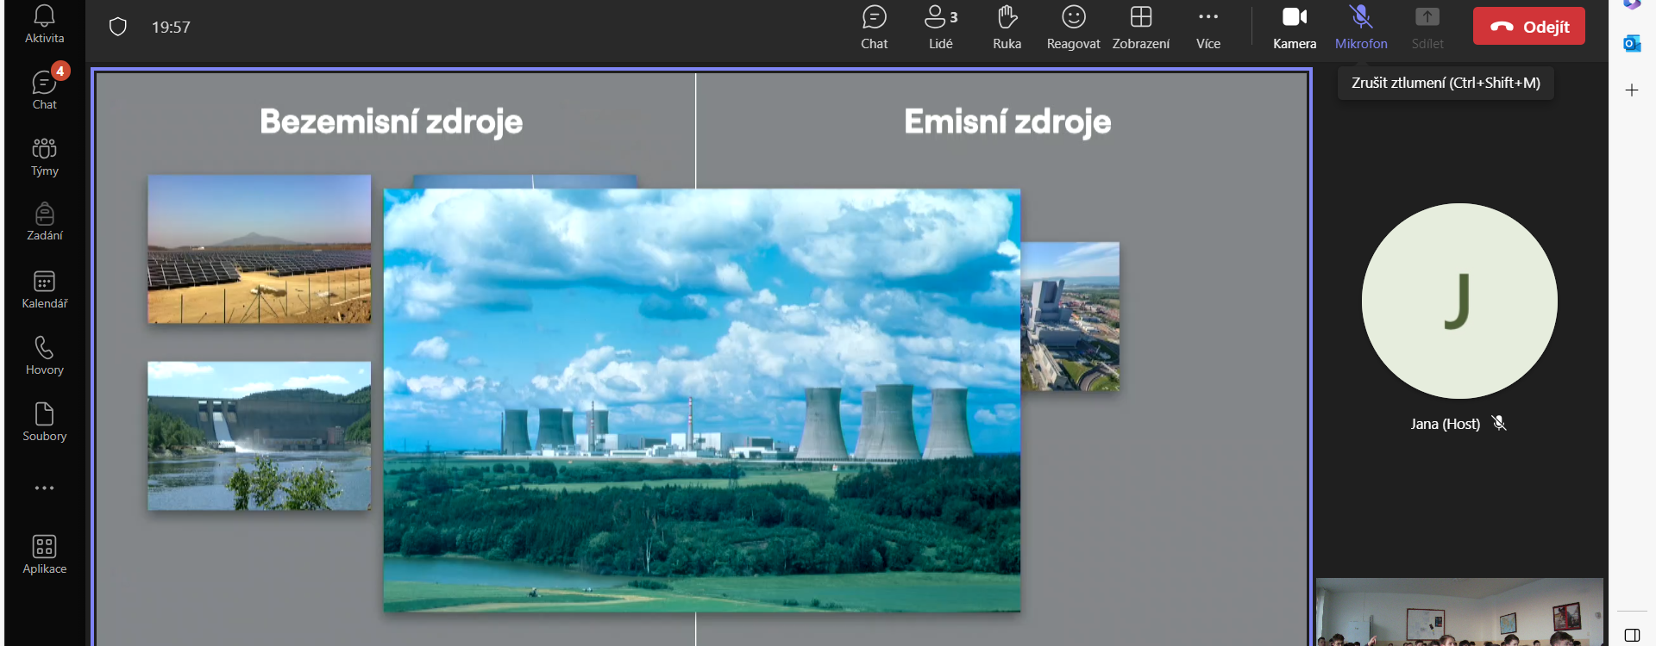The width and height of the screenshot is (1656, 646).
Task: Toggle the side panel icon at bottom right
Action: 1632,635
